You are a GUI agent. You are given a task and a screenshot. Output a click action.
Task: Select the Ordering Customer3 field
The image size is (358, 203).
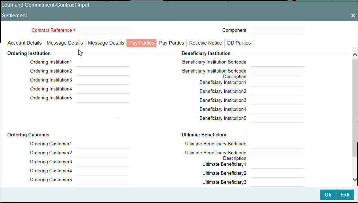103,162
